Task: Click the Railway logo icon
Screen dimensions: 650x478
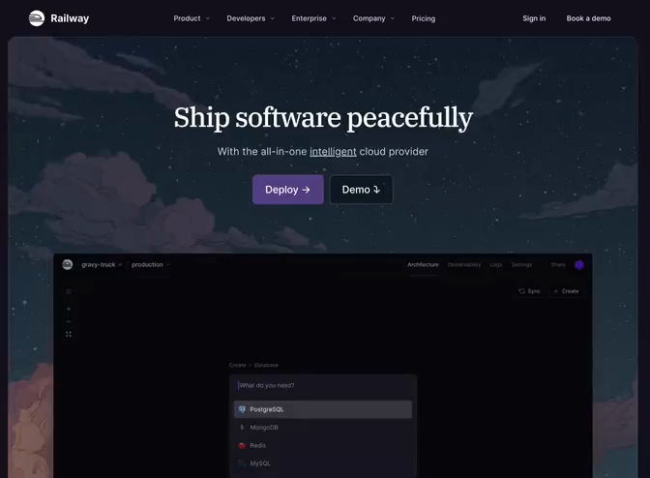Action: click(x=37, y=18)
